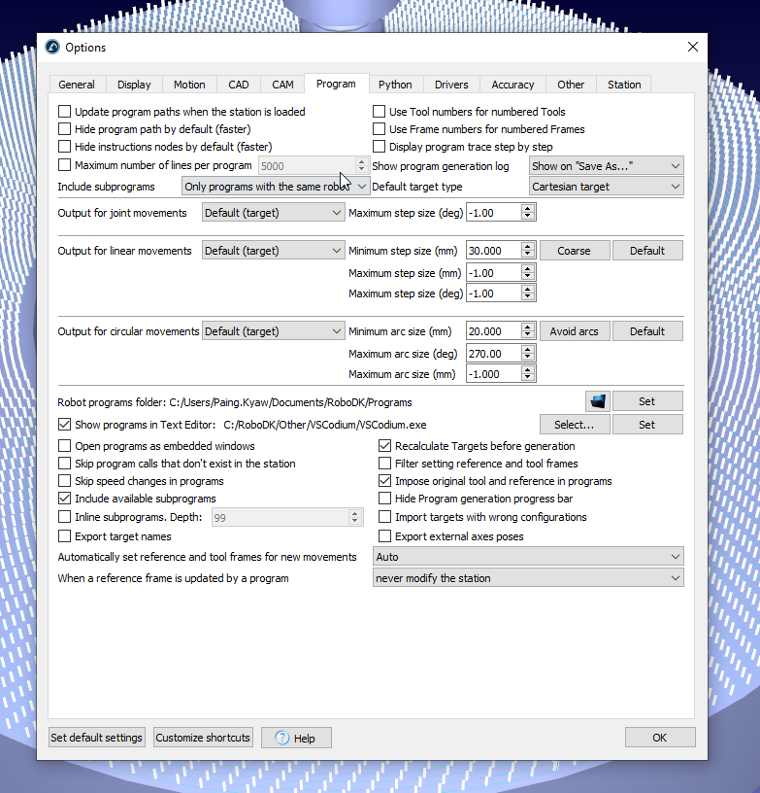Click the RoboDK logo in the title bar
The height and width of the screenshot is (793, 760).
tap(52, 48)
